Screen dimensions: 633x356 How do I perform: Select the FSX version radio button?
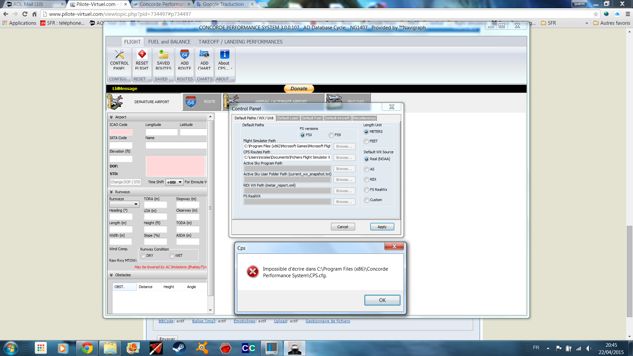pos(302,135)
